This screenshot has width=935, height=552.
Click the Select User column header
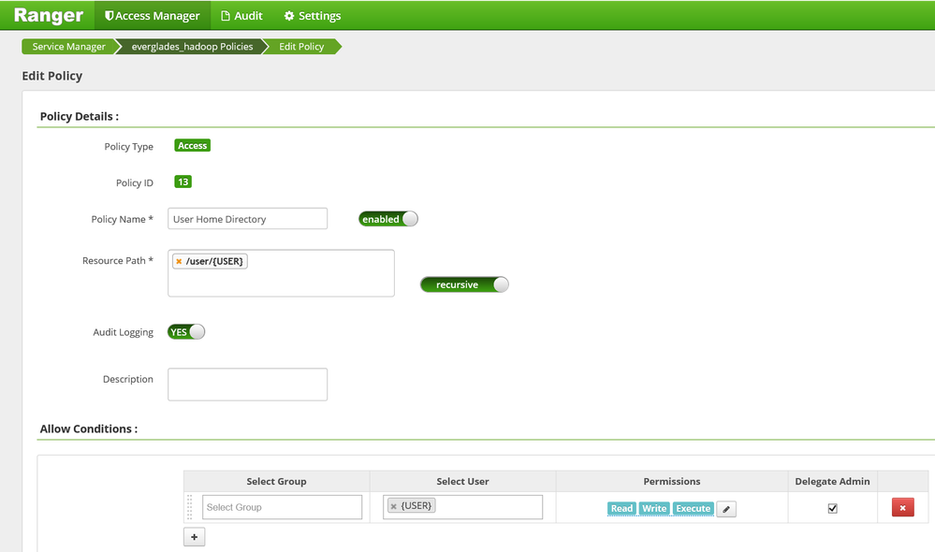(462, 481)
